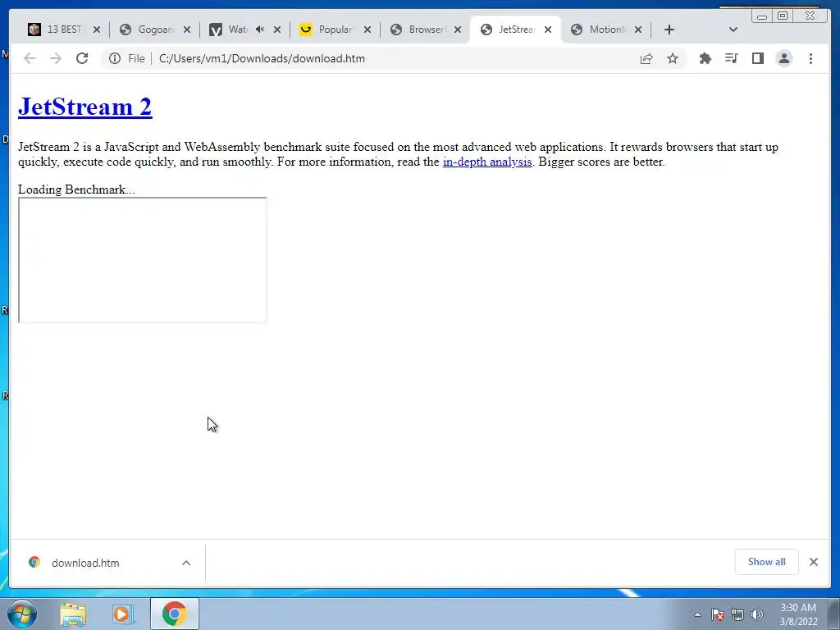Viewport: 840px width, 630px height.
Task: Click inside the empty benchmark frame
Action: pos(143,260)
